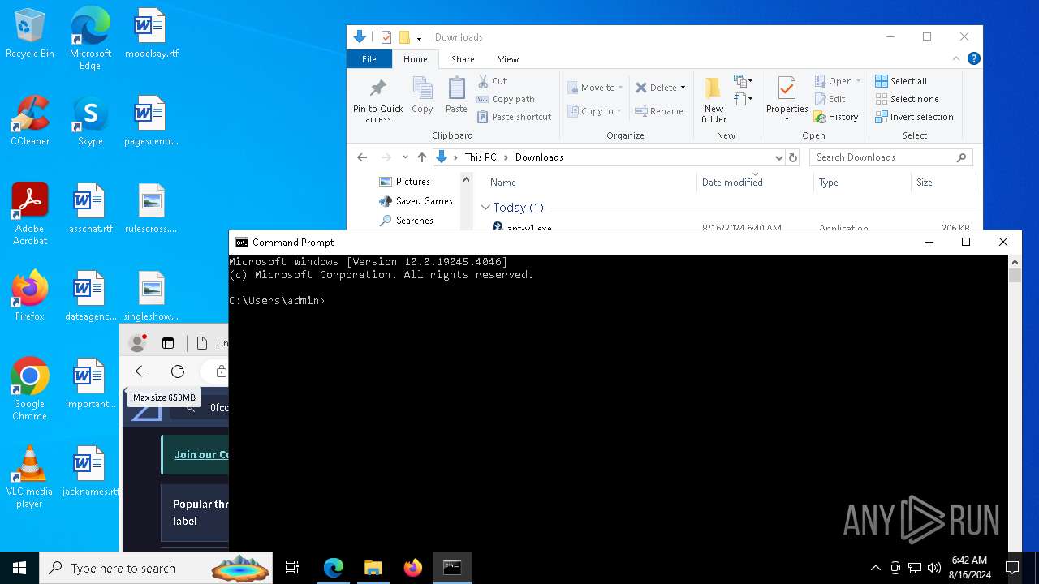Open CCleaner desktop shortcut
This screenshot has width=1039, height=584.
[30, 122]
